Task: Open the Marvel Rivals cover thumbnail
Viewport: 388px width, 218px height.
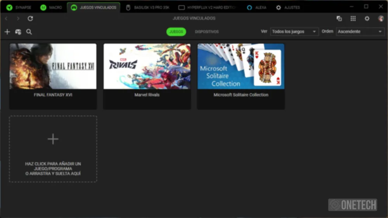Action: click(147, 66)
